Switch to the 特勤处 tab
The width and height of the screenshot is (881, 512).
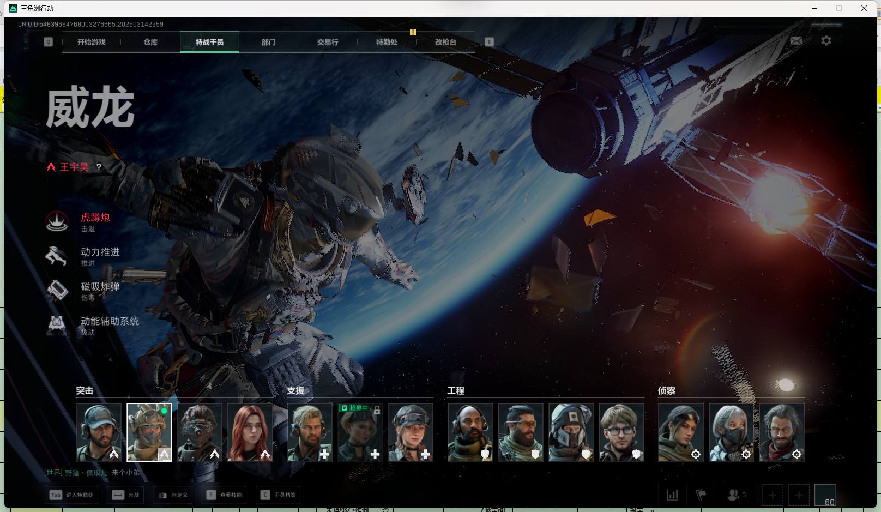point(387,42)
